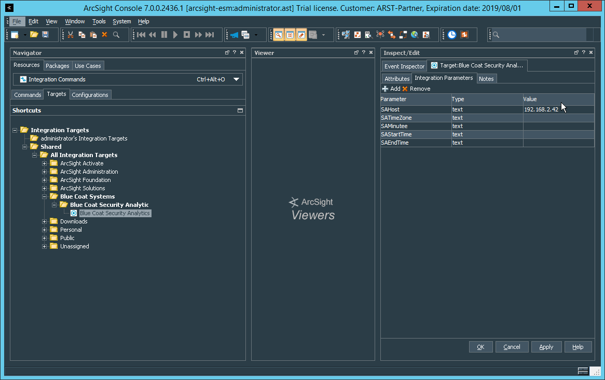Click the Apply button
This screenshot has height=380, width=605.
[546, 347]
